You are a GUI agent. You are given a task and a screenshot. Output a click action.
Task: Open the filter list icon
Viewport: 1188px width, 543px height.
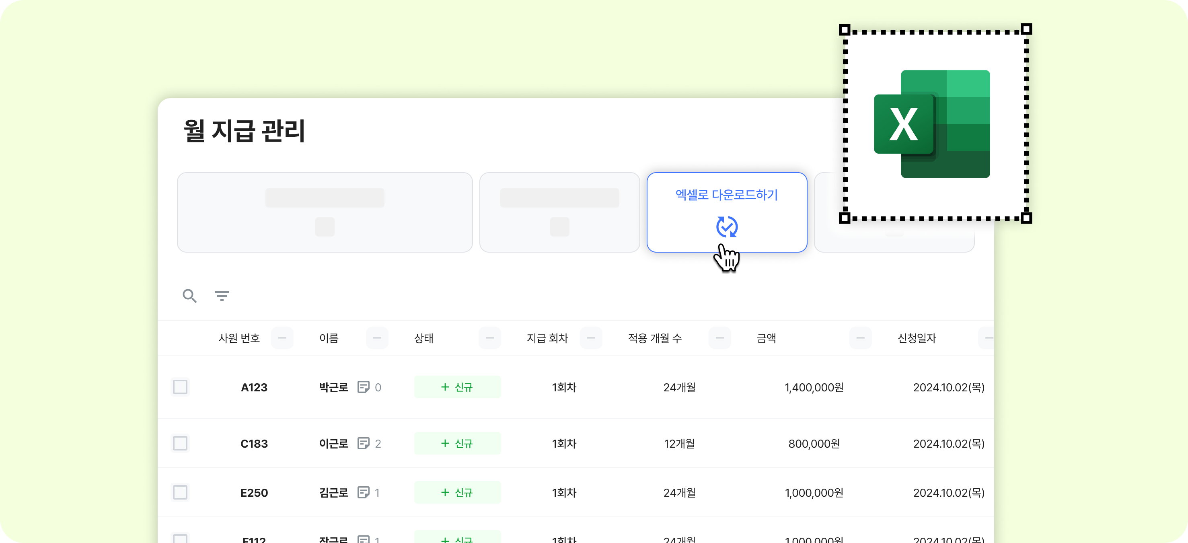pos(222,296)
